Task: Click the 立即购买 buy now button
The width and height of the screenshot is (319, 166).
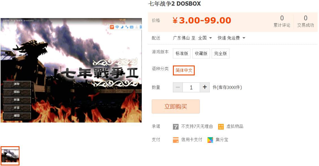Action: (x=175, y=106)
